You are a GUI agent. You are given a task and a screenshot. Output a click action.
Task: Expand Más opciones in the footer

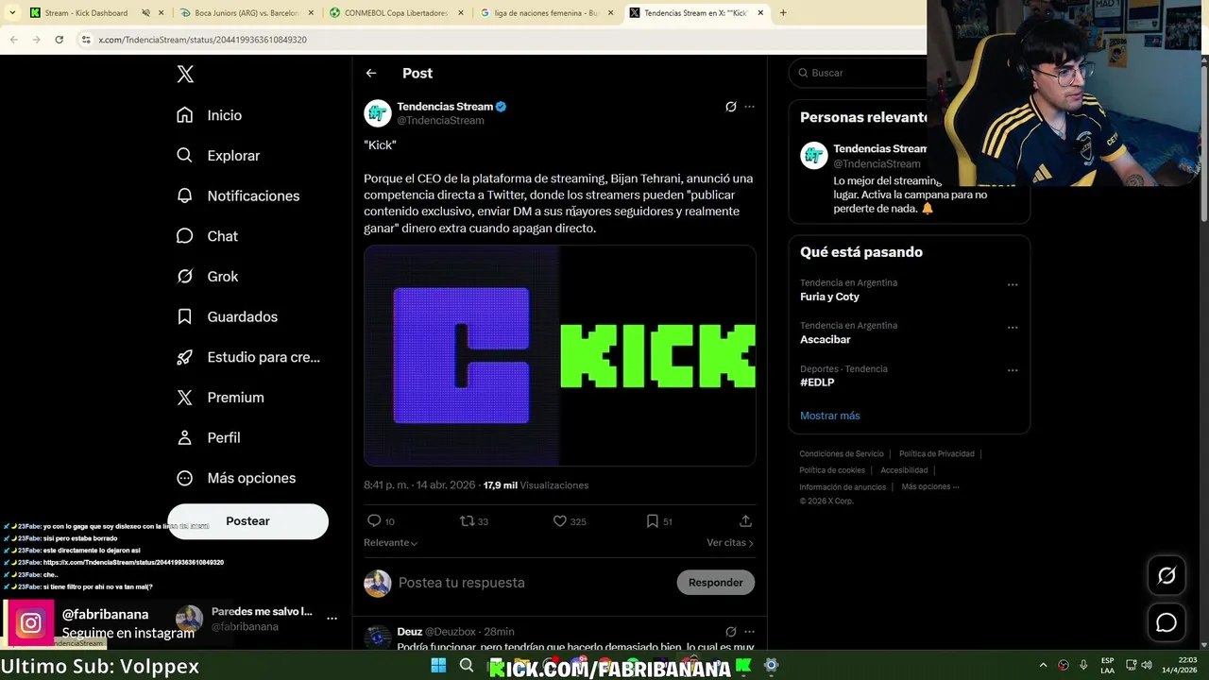[x=929, y=487]
